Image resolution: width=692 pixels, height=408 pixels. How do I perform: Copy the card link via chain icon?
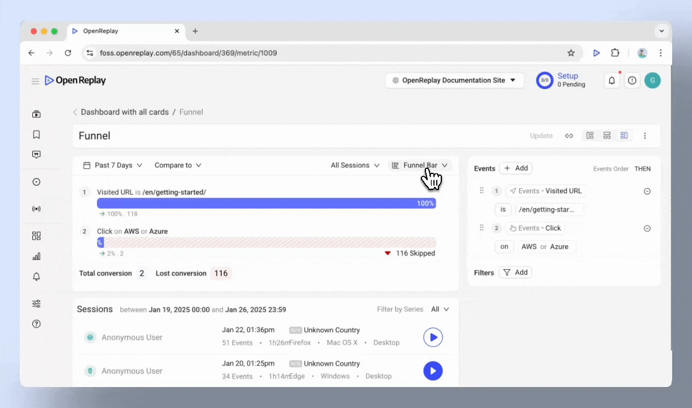point(569,136)
